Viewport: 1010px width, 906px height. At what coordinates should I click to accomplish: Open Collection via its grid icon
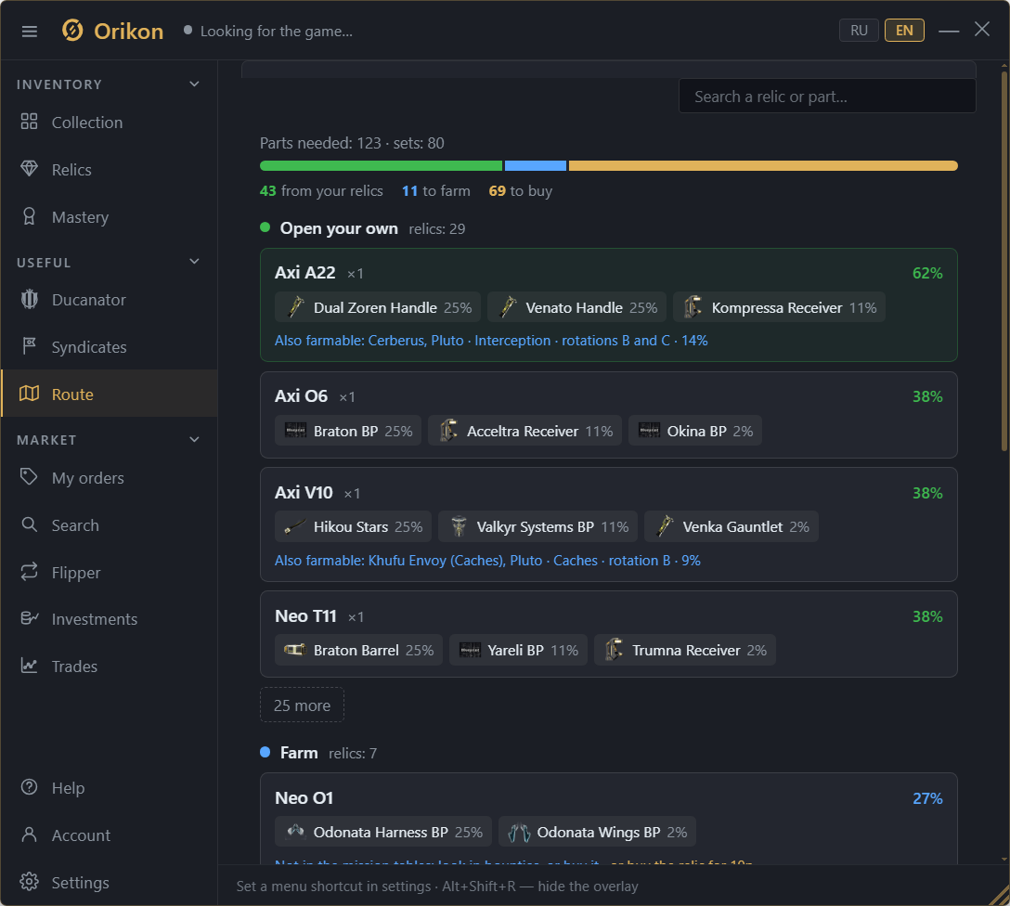click(29, 121)
